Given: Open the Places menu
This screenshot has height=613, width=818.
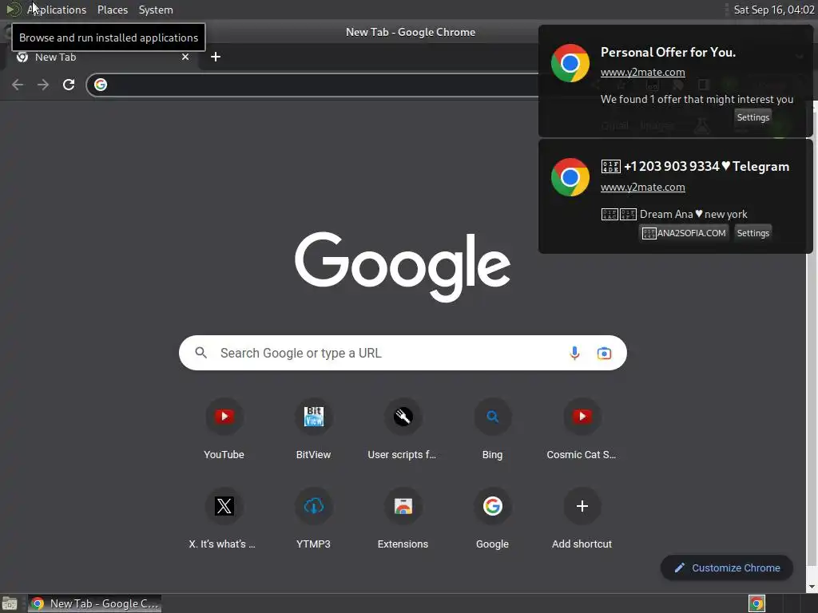Looking at the screenshot, I should click(113, 10).
